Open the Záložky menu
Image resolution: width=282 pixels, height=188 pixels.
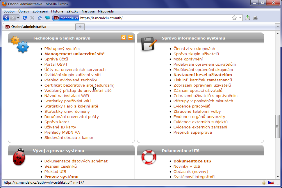[72, 11]
